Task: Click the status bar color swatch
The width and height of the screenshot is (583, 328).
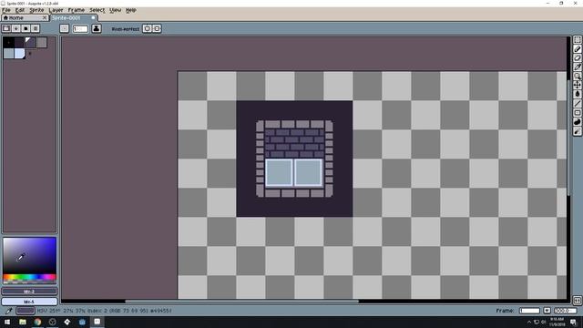Action: [x=26, y=311]
